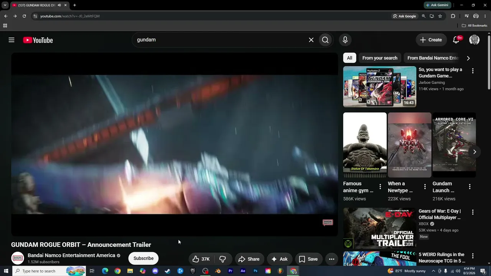Start voice search with the microphone
491x276 pixels.
(345, 40)
